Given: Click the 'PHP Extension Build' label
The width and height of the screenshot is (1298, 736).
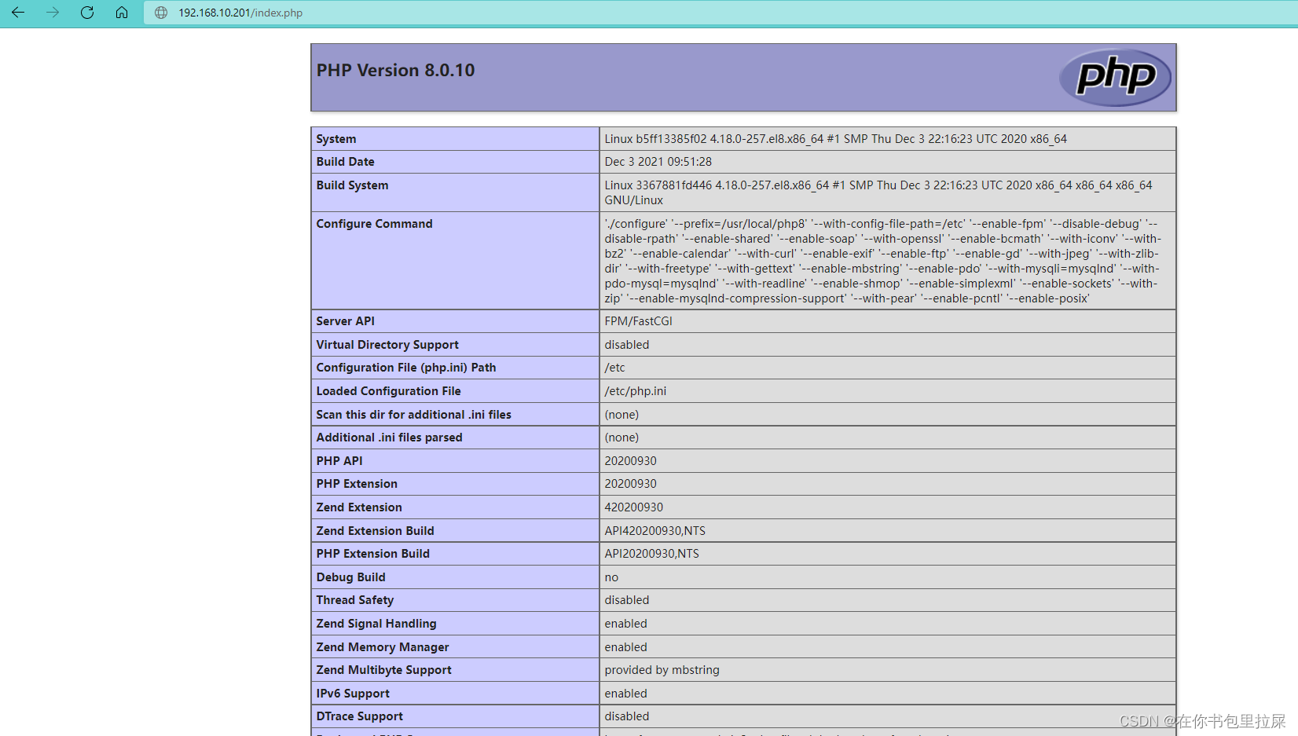Looking at the screenshot, I should pyautogui.click(x=372, y=554).
